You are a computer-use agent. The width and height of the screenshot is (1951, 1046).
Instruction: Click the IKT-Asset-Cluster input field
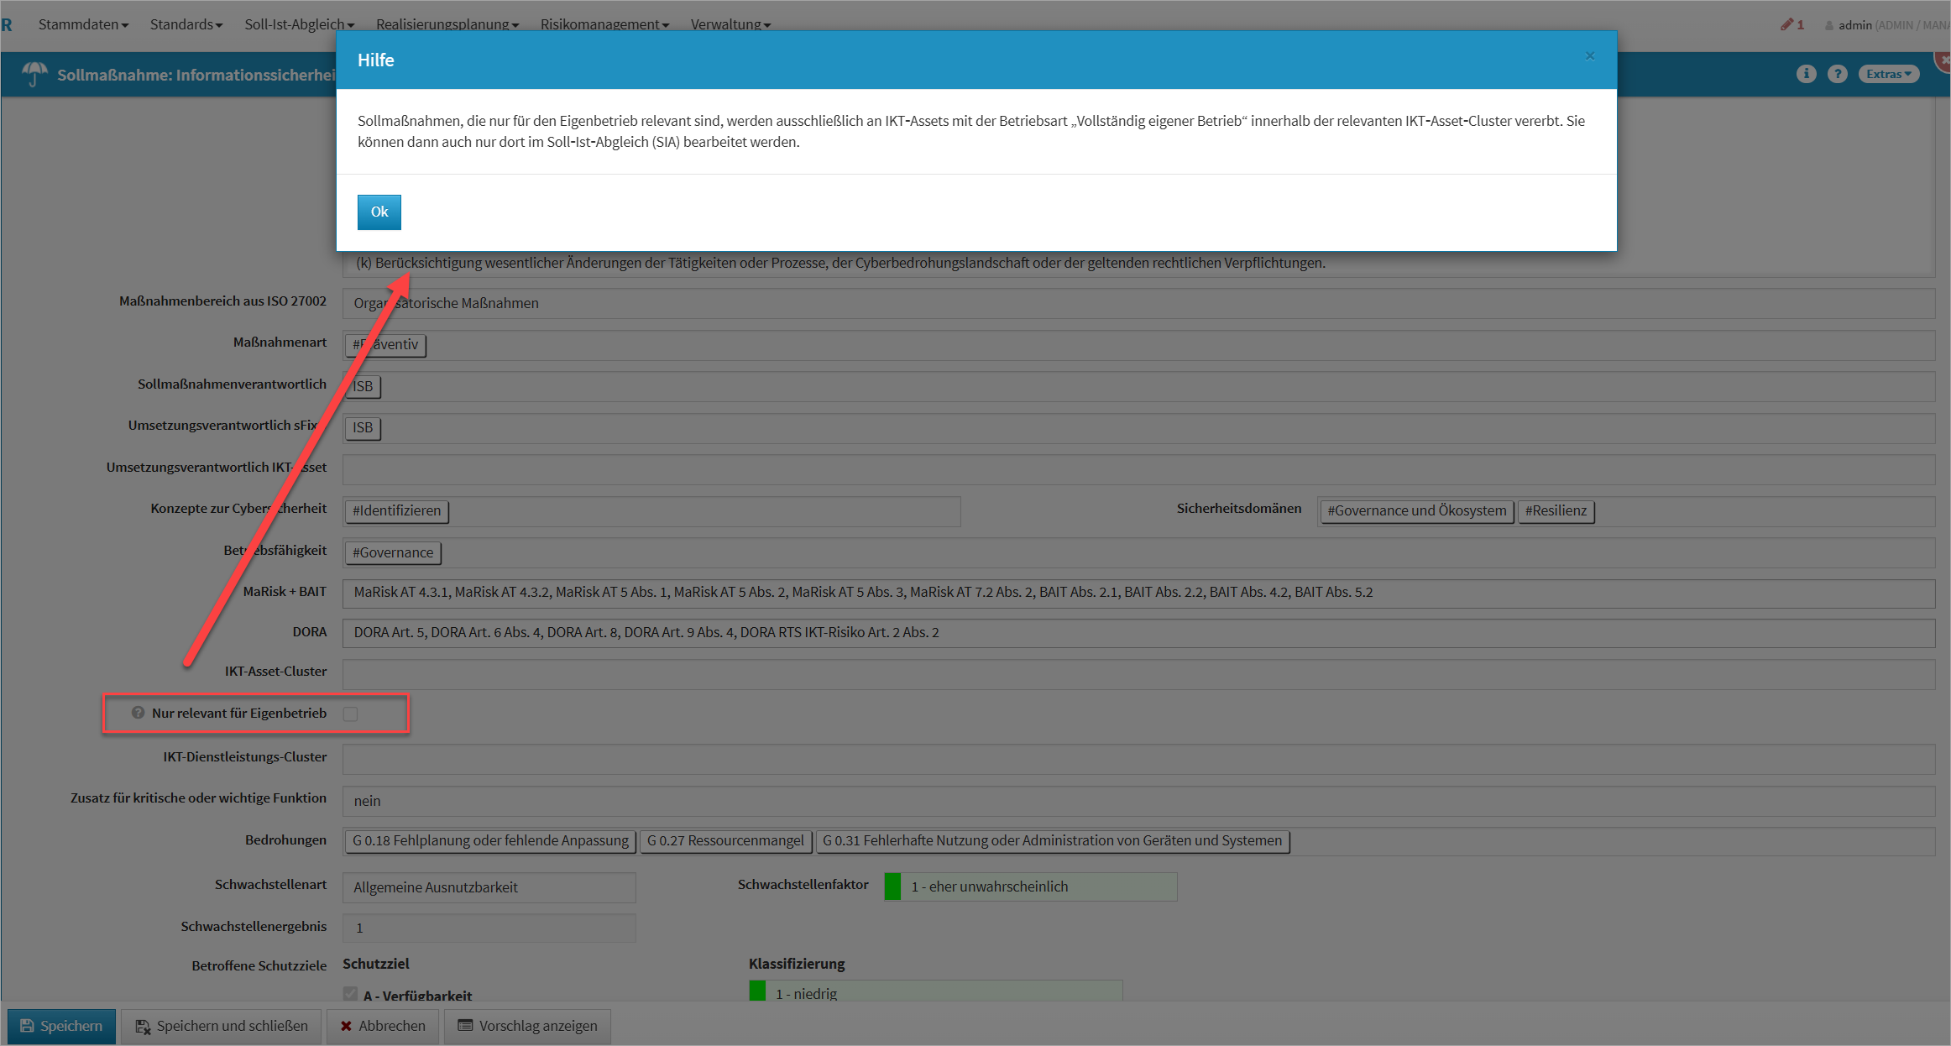coord(1138,672)
